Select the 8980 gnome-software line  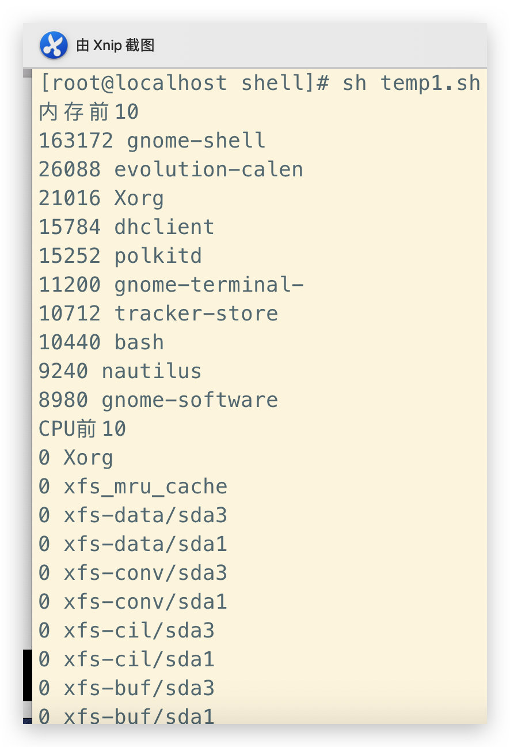coord(158,400)
